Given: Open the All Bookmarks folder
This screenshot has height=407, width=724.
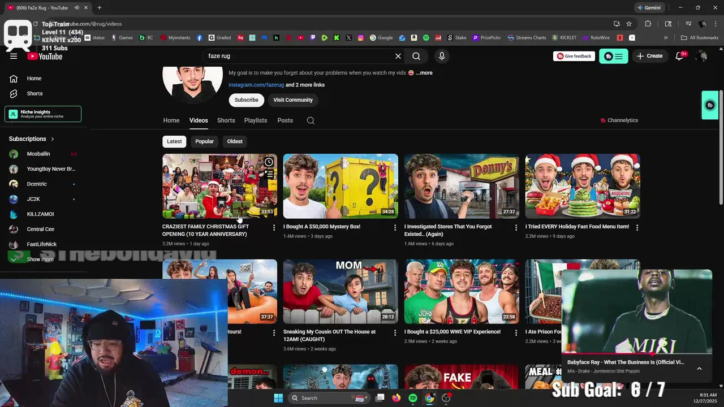Looking at the screenshot, I should click(x=700, y=38).
